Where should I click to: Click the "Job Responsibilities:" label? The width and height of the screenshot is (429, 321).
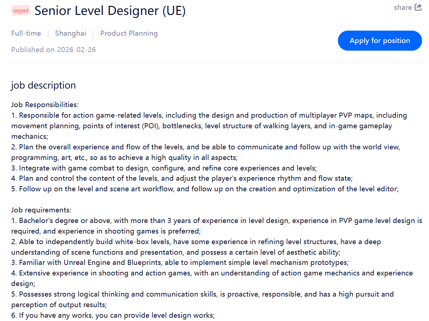pos(45,105)
